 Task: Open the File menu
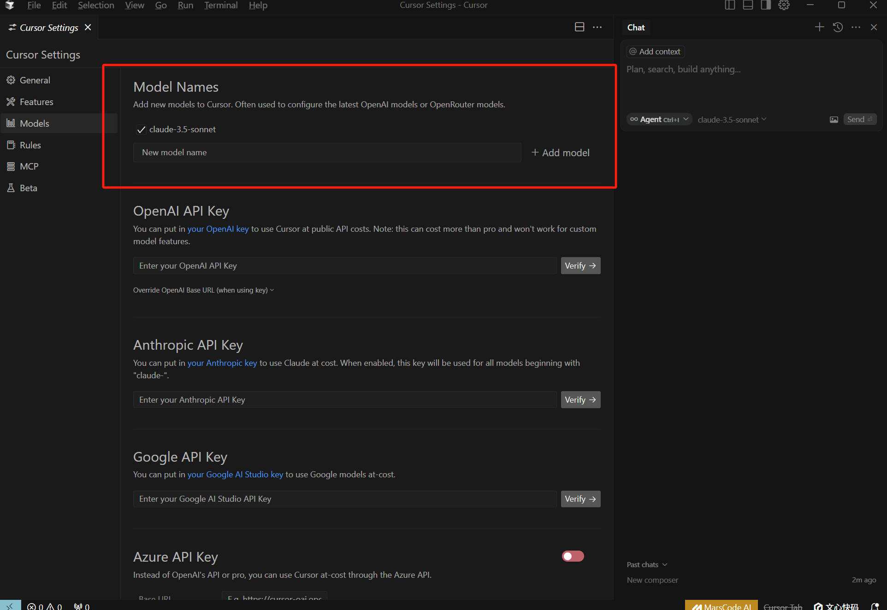[x=34, y=5]
